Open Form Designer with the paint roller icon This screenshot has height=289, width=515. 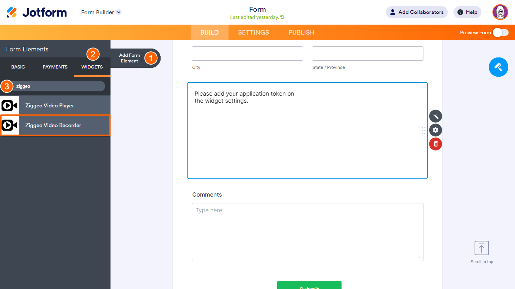click(x=498, y=67)
